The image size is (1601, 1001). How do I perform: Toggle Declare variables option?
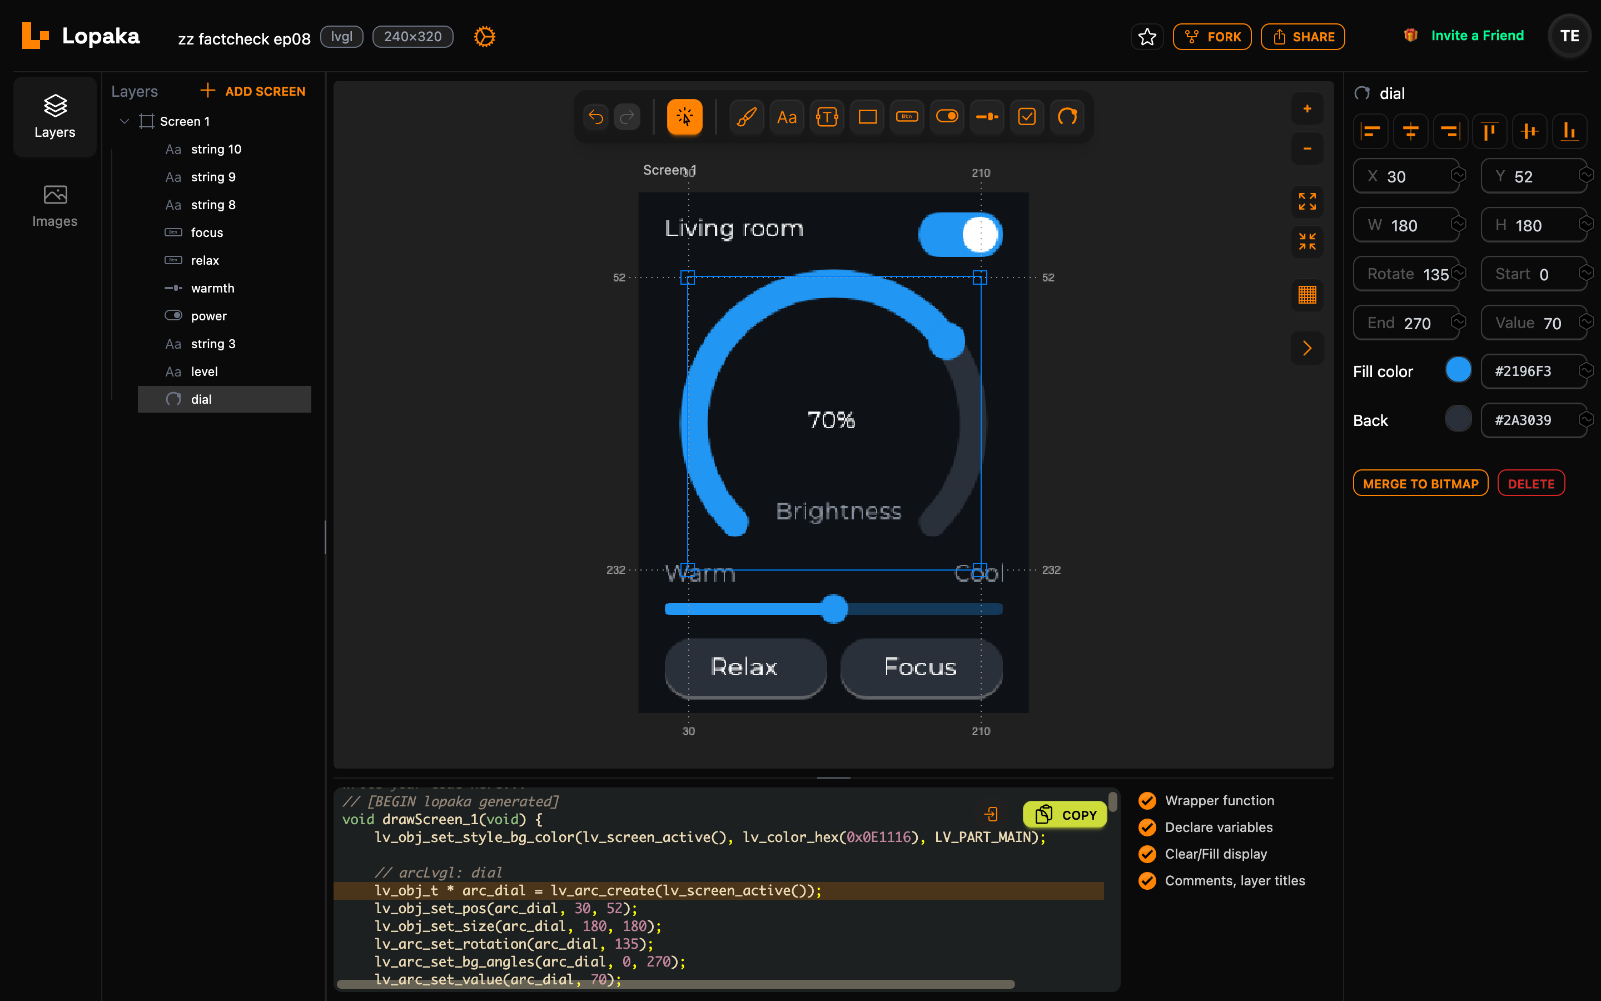tap(1205, 827)
